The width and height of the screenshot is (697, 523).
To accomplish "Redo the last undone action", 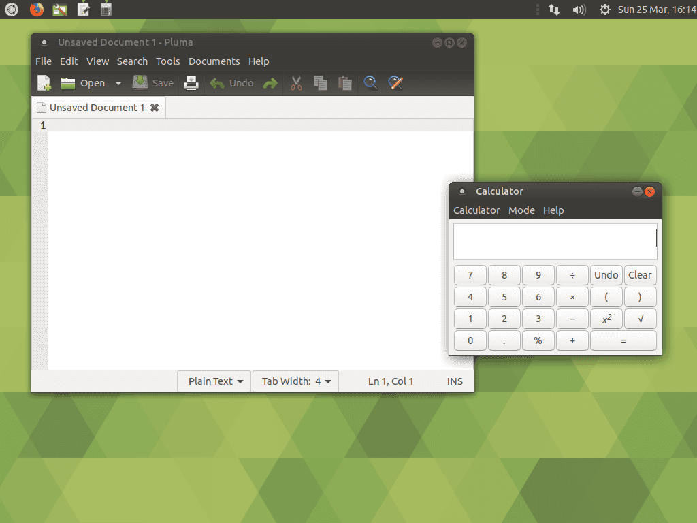I will [x=270, y=82].
